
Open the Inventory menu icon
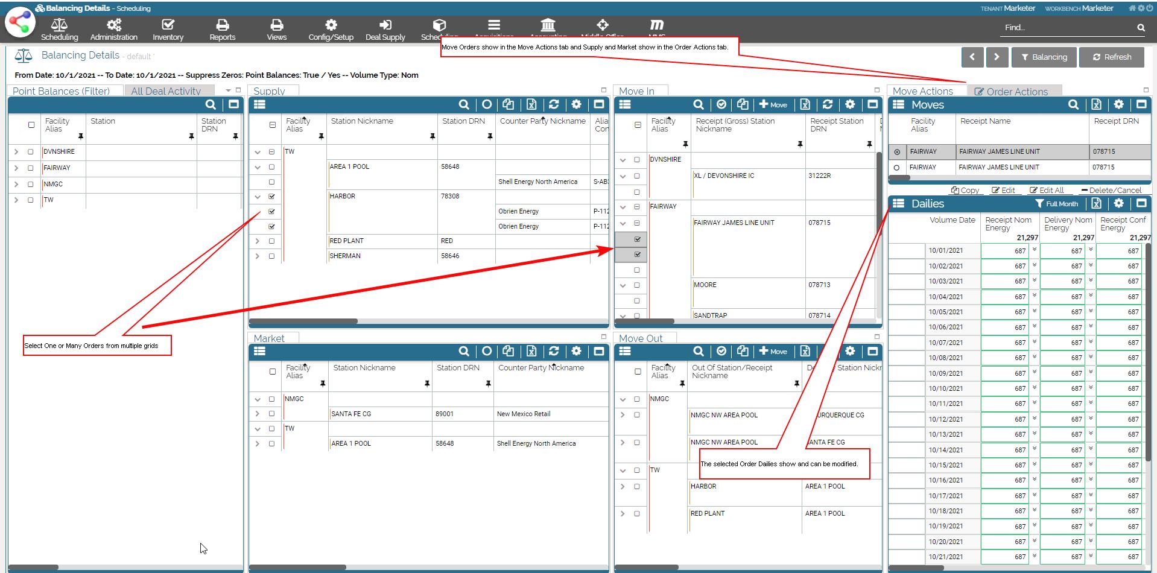coord(168,25)
